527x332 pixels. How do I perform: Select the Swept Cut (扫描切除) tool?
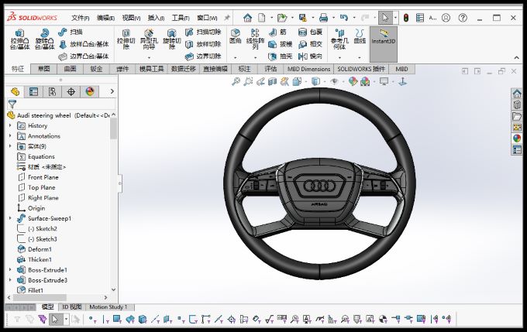tap(203, 32)
